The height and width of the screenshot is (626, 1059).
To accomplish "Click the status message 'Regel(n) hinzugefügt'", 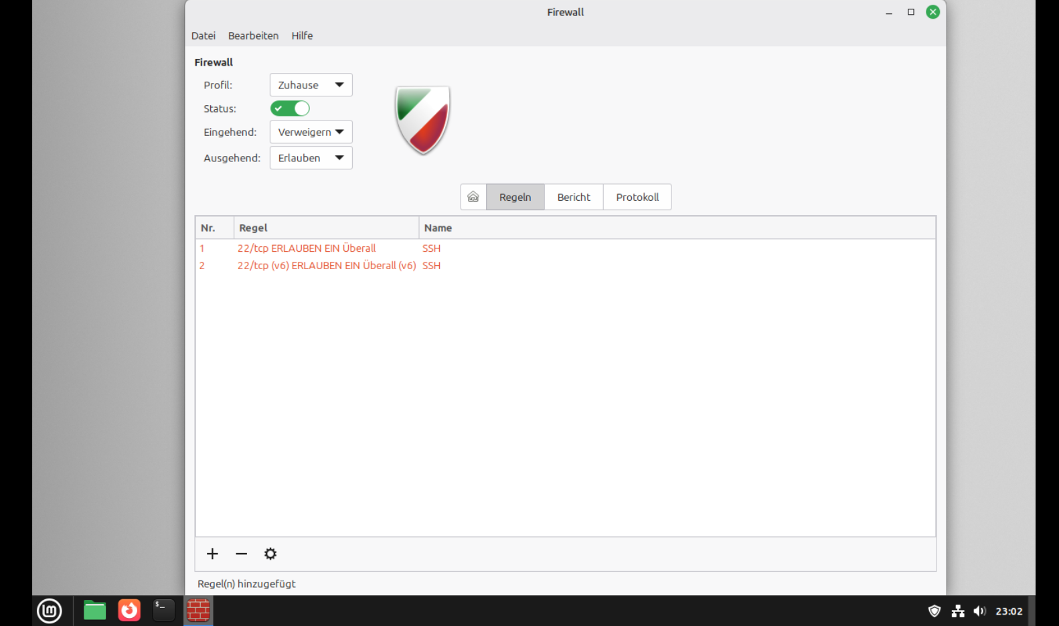I will tap(246, 584).
